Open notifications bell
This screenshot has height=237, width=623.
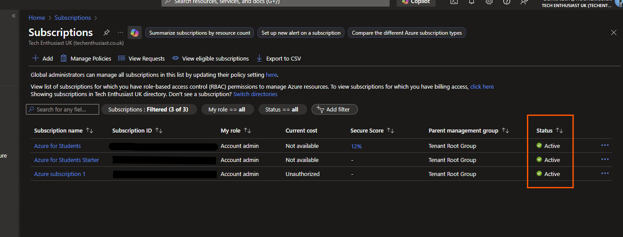(x=472, y=2)
